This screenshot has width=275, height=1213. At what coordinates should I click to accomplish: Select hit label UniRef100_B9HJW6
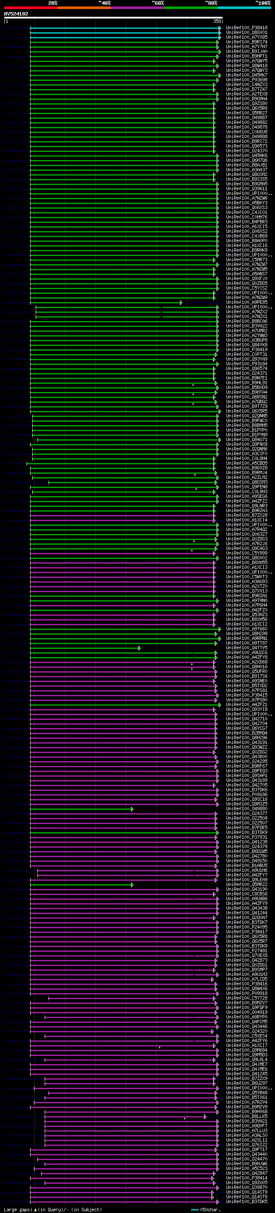click(246, 1164)
